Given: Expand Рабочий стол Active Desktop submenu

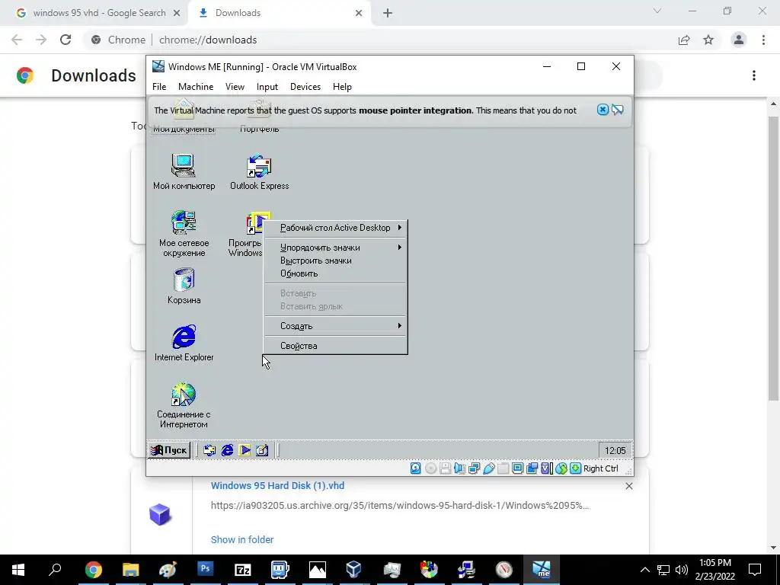Looking at the screenshot, I should click(x=336, y=228).
